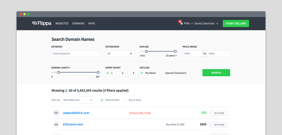
Task: Click the results count summary text
Action: coord(90,91)
